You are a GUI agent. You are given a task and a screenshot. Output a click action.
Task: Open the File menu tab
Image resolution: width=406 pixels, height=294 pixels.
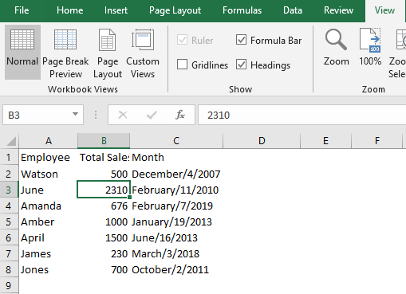22,10
